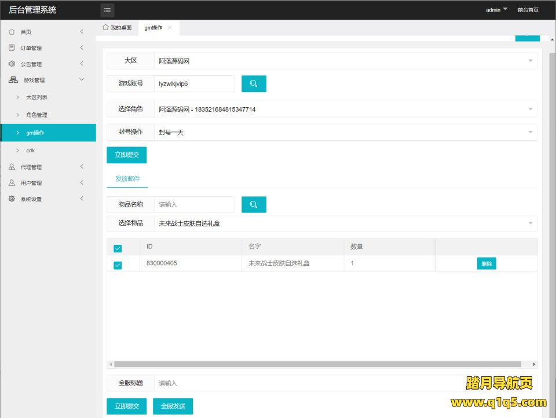This screenshot has width=556, height=418.
Task: Open 首页 via its home icon in sidebar
Action: [12, 32]
